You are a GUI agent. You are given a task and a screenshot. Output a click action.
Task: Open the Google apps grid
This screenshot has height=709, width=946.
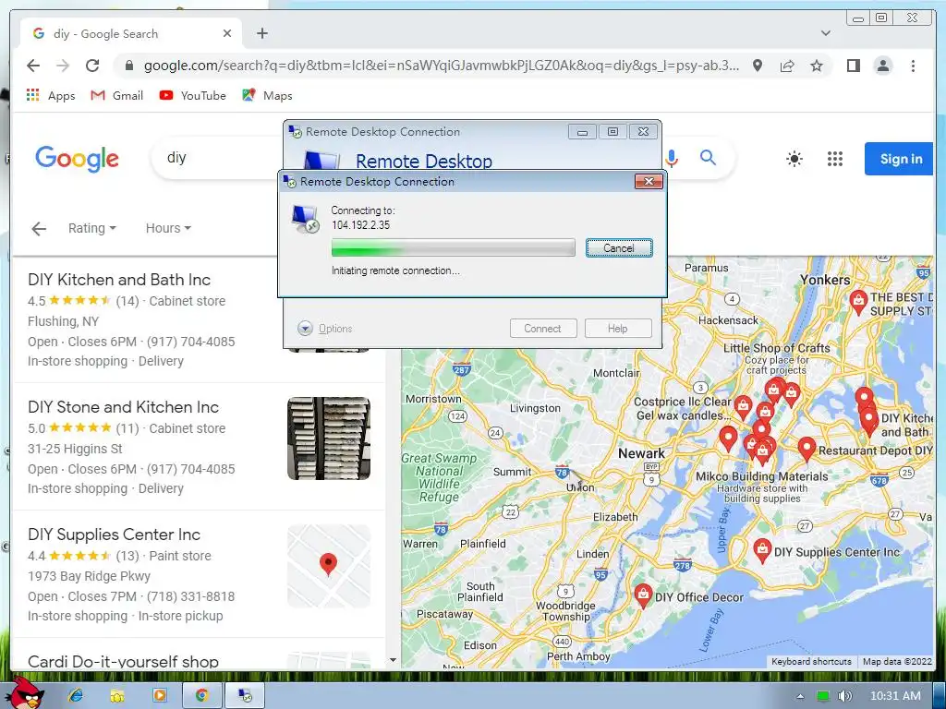[834, 159]
